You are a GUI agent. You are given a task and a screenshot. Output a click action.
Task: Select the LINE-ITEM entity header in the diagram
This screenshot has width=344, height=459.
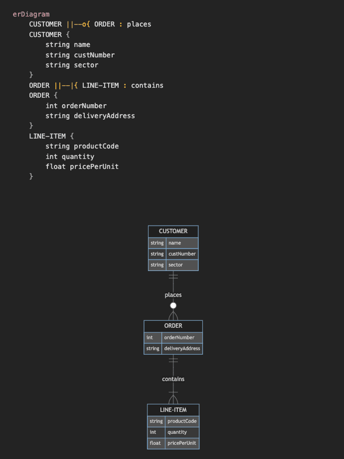173,410
